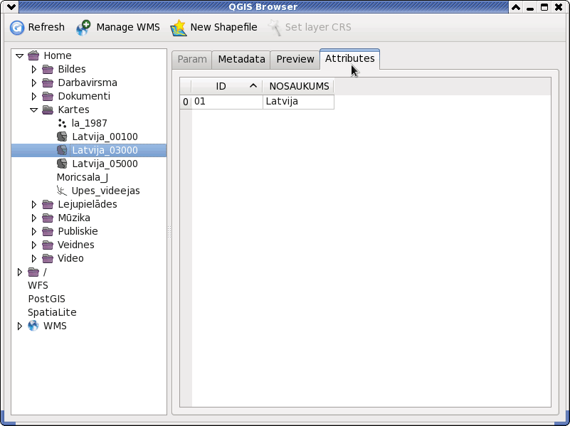Click the Veidnes folder icon

tap(48, 245)
